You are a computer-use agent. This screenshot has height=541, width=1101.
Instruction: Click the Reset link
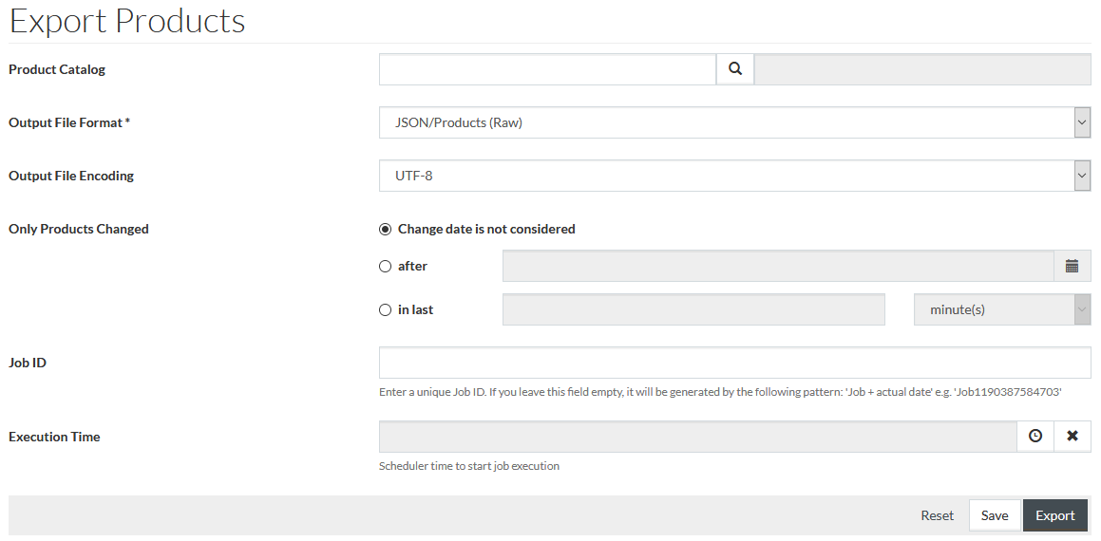coord(938,515)
